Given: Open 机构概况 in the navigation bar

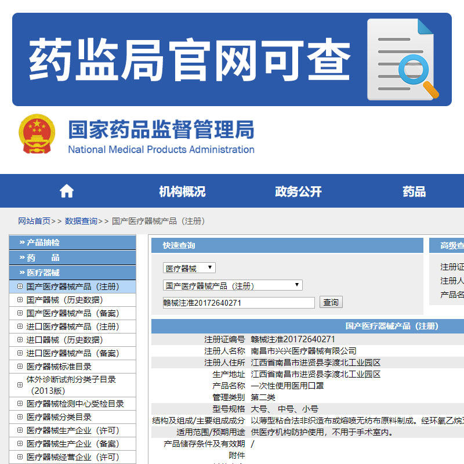Looking at the screenshot, I should [x=182, y=191].
